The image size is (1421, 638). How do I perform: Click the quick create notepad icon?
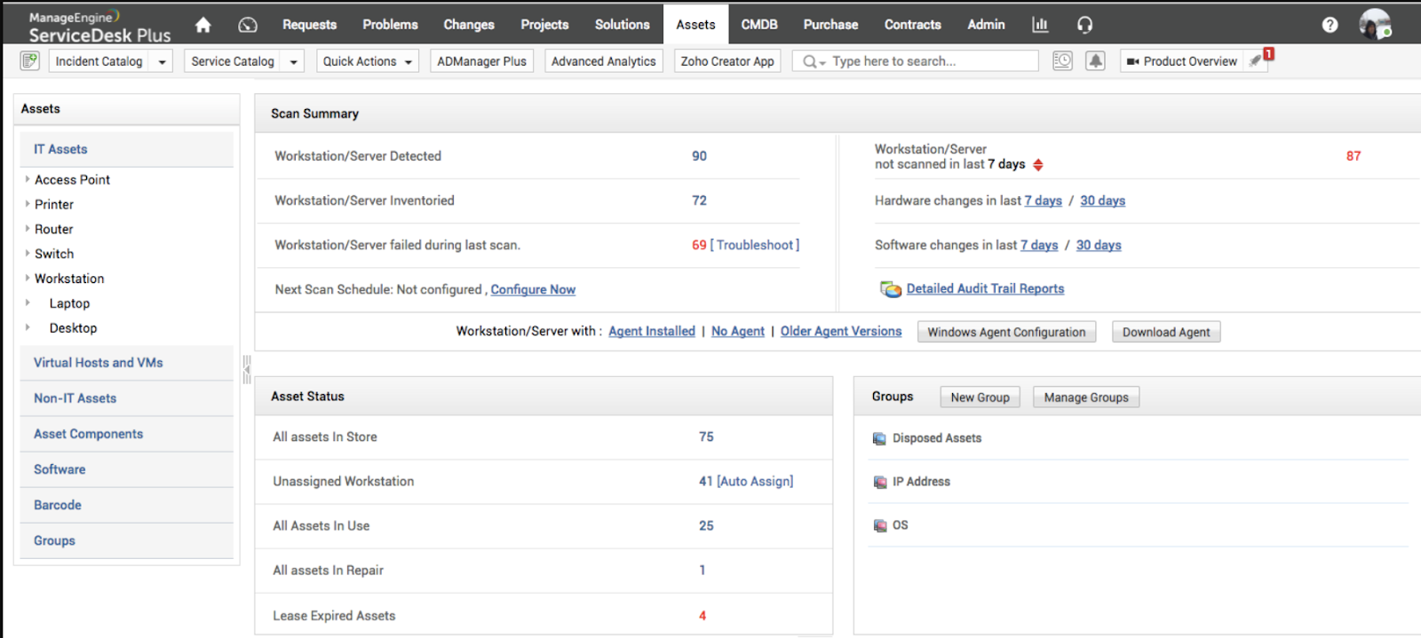point(30,60)
